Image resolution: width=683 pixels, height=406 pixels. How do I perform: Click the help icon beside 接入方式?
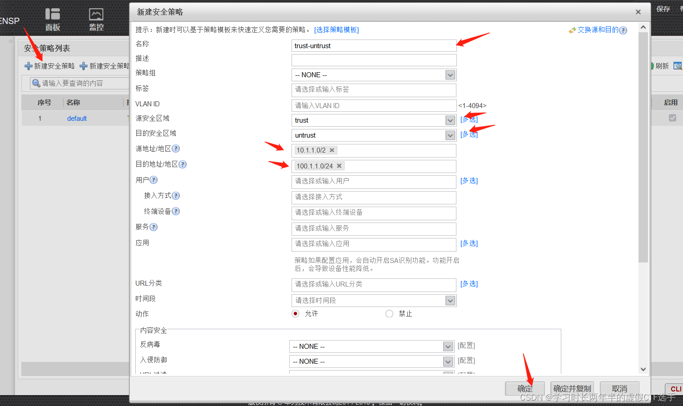(x=176, y=196)
